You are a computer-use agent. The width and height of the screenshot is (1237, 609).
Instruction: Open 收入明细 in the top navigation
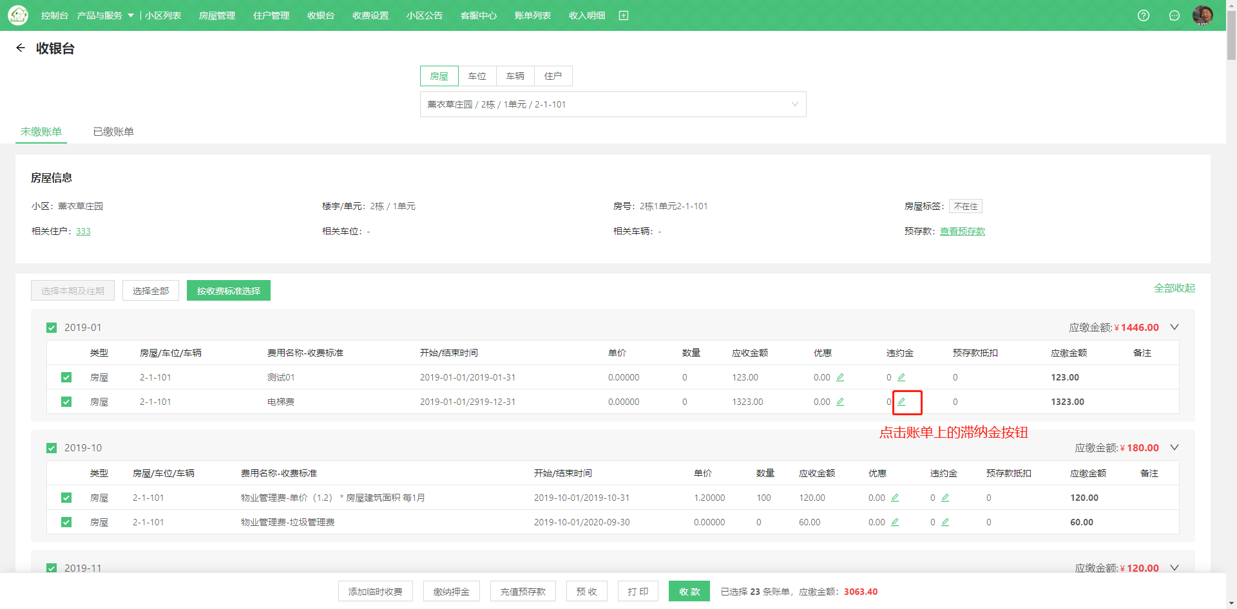pos(587,15)
